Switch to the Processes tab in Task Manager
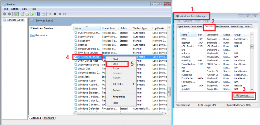Viewport: 260px width, 125px height. pos(197,26)
